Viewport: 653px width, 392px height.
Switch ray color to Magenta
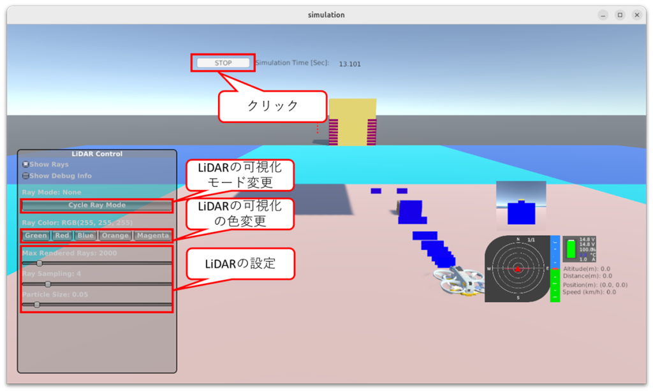click(153, 235)
